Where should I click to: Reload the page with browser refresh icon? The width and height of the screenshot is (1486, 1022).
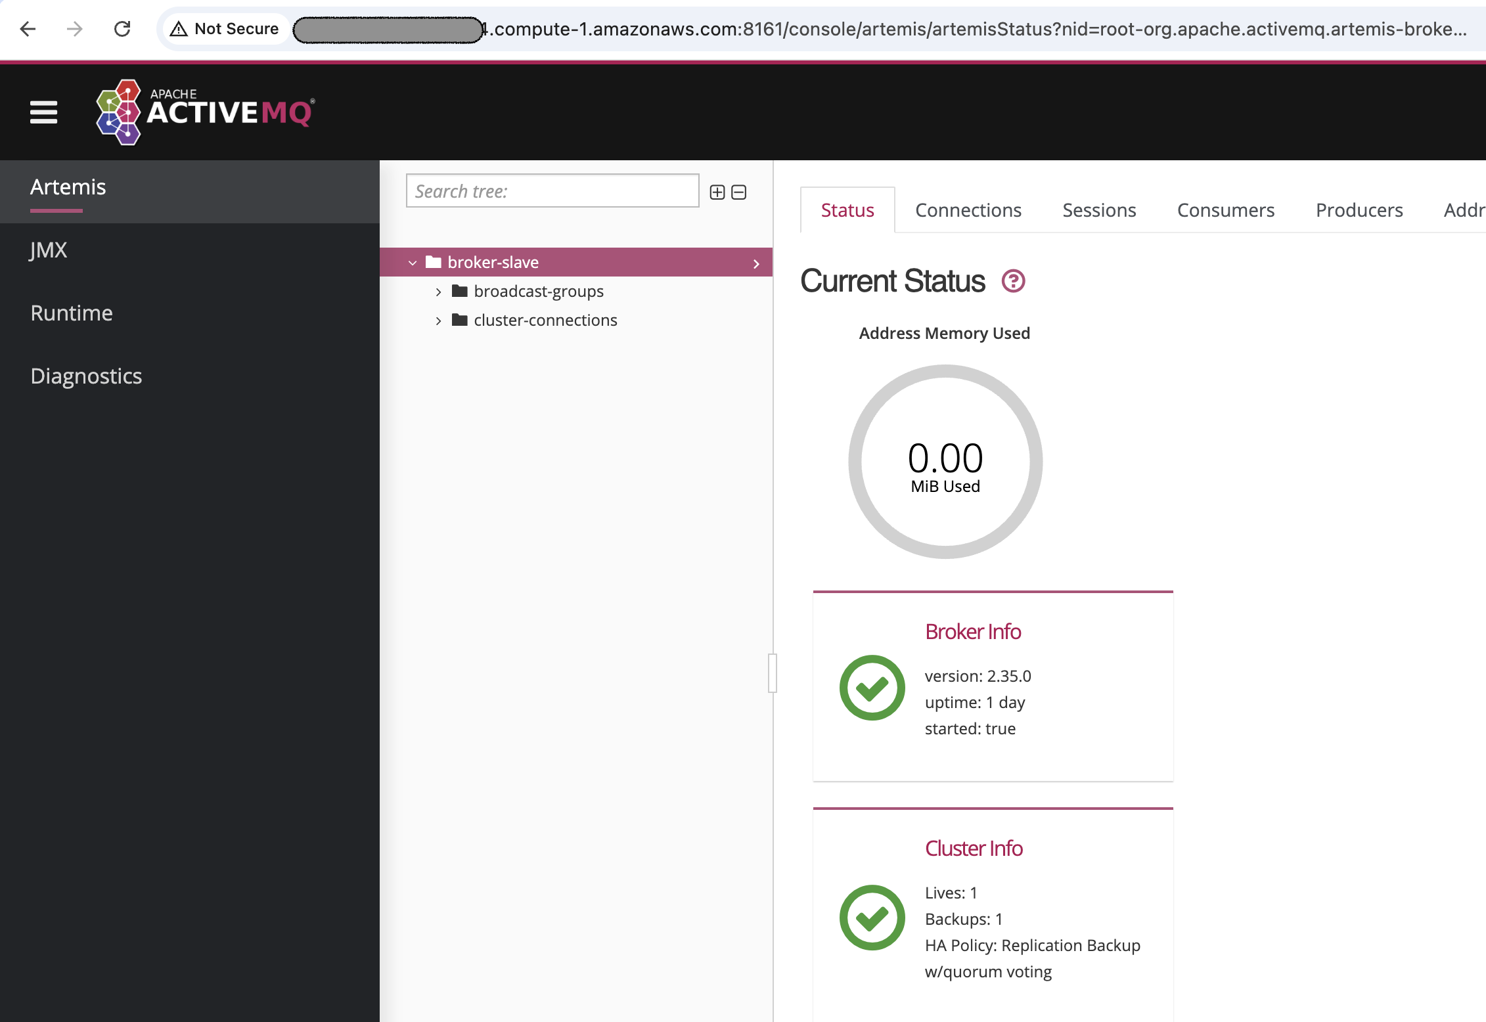click(x=122, y=29)
